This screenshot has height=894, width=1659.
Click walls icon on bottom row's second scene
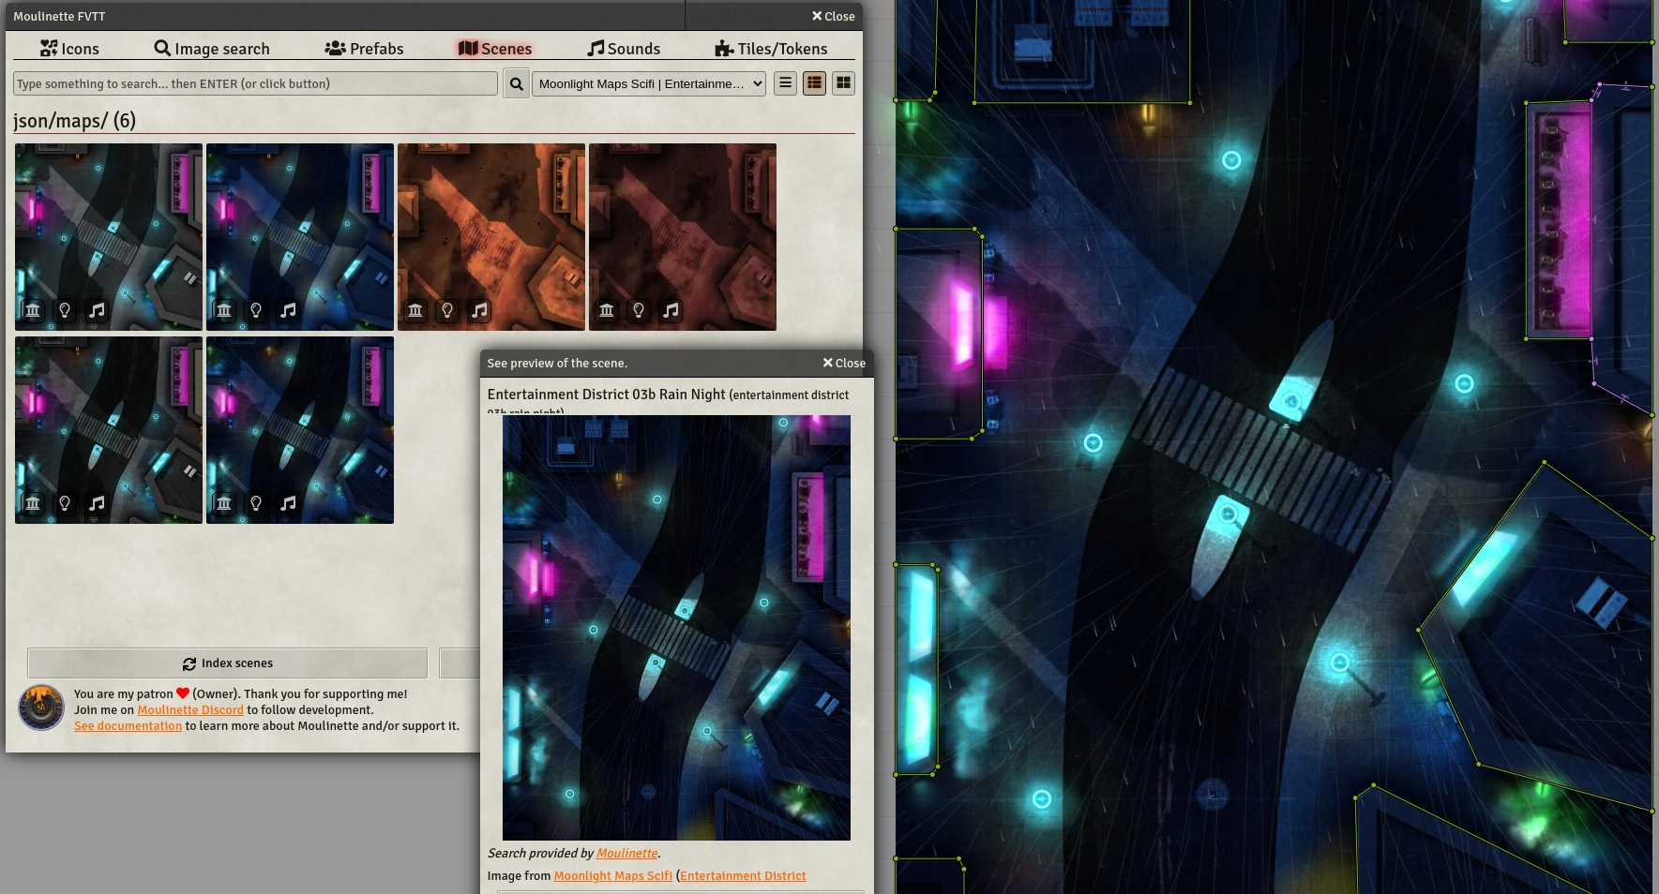(x=224, y=503)
